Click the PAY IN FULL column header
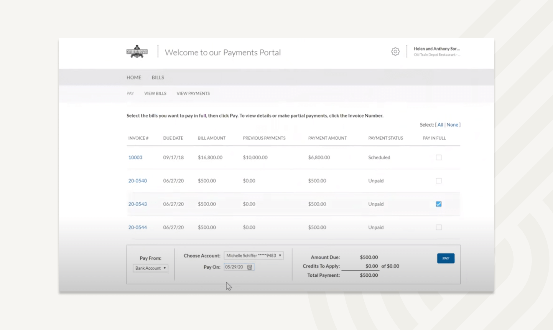This screenshot has height=330, width=553. [x=434, y=138]
